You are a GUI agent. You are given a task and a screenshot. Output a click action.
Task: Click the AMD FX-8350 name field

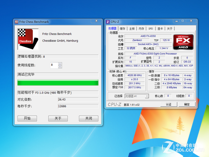[148, 36]
